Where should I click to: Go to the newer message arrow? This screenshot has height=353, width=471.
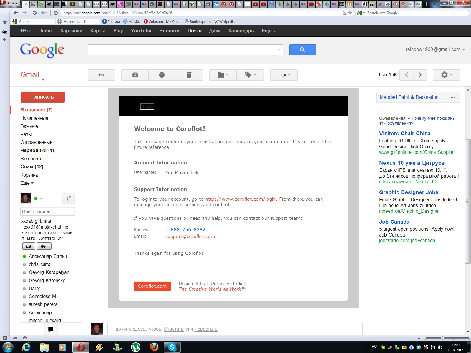pos(407,75)
